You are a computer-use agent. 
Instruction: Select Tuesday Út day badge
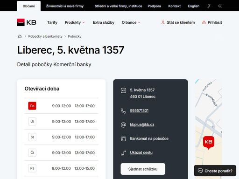point(32,121)
